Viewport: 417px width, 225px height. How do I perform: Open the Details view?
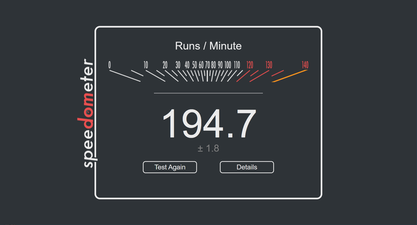247,167
